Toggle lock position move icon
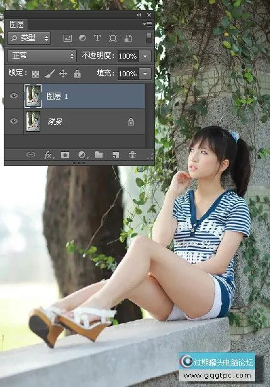The image size is (270, 387). point(63,74)
